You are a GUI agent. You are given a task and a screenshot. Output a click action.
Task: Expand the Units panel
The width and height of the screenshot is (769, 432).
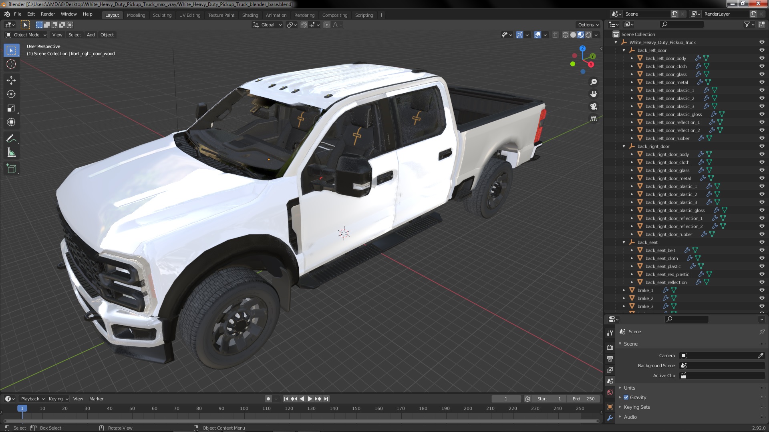(629, 388)
